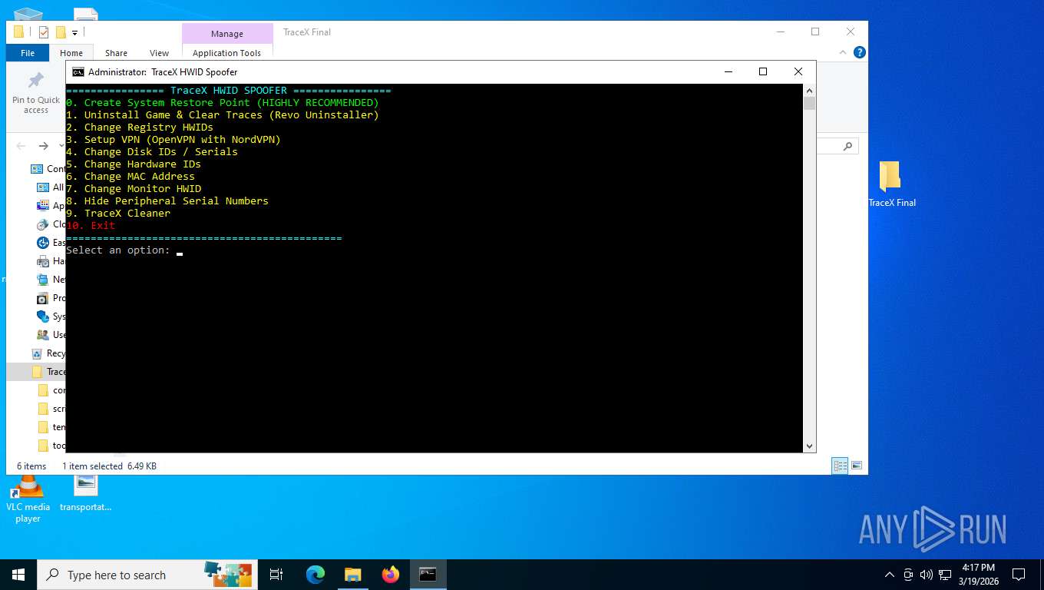Click the Manage contextual tab header

227,34
